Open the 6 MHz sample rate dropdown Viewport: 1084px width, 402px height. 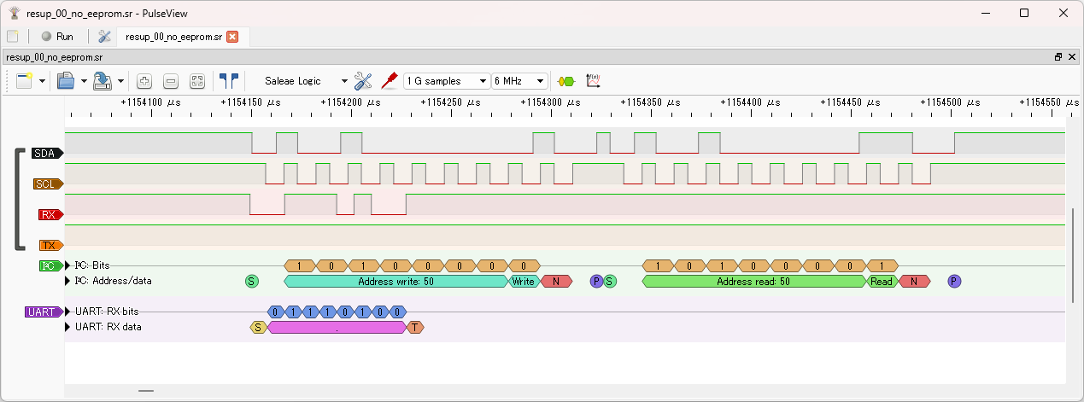click(519, 81)
